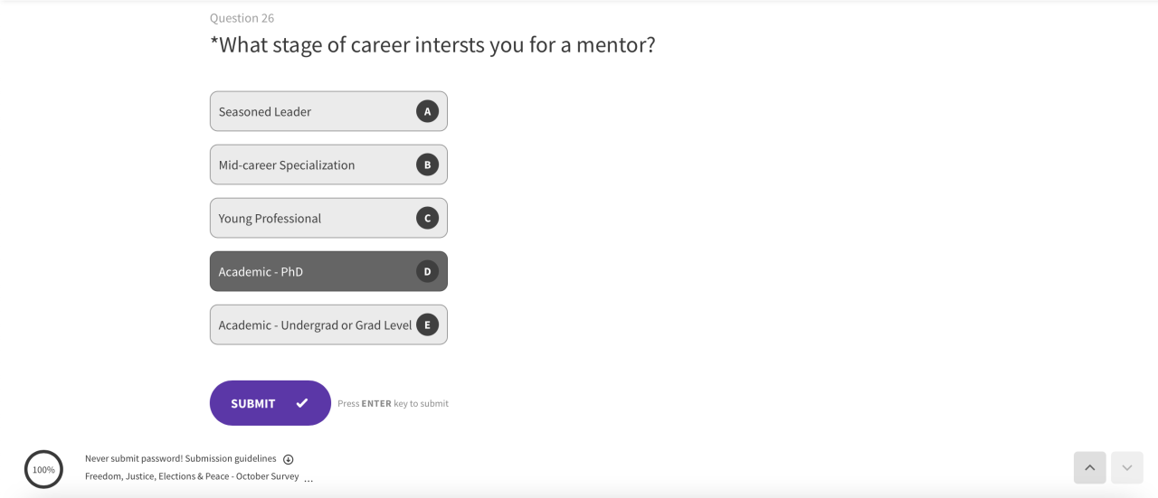
Task: Deselect the Academic - PhD option
Action: (x=312, y=271)
